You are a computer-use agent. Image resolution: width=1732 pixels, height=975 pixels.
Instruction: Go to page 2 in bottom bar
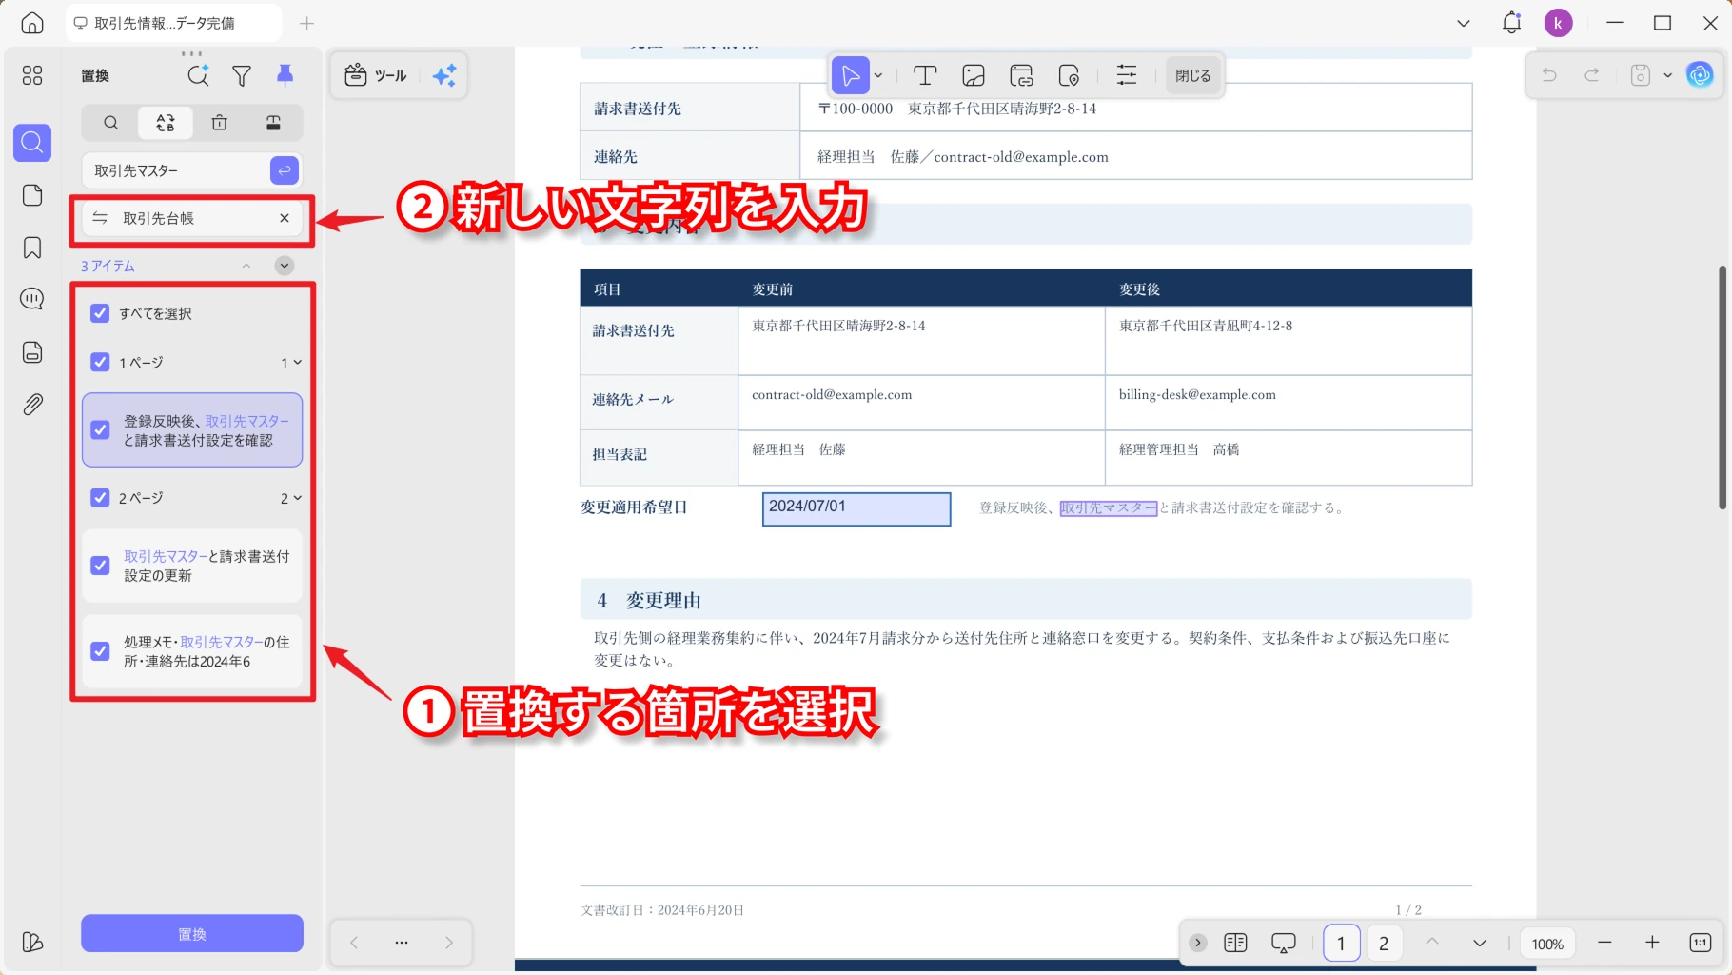point(1384,943)
